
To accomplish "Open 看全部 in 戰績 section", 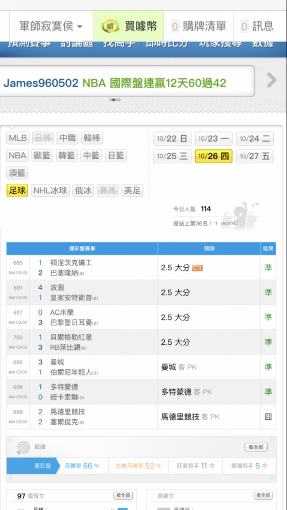I will tap(256, 447).
